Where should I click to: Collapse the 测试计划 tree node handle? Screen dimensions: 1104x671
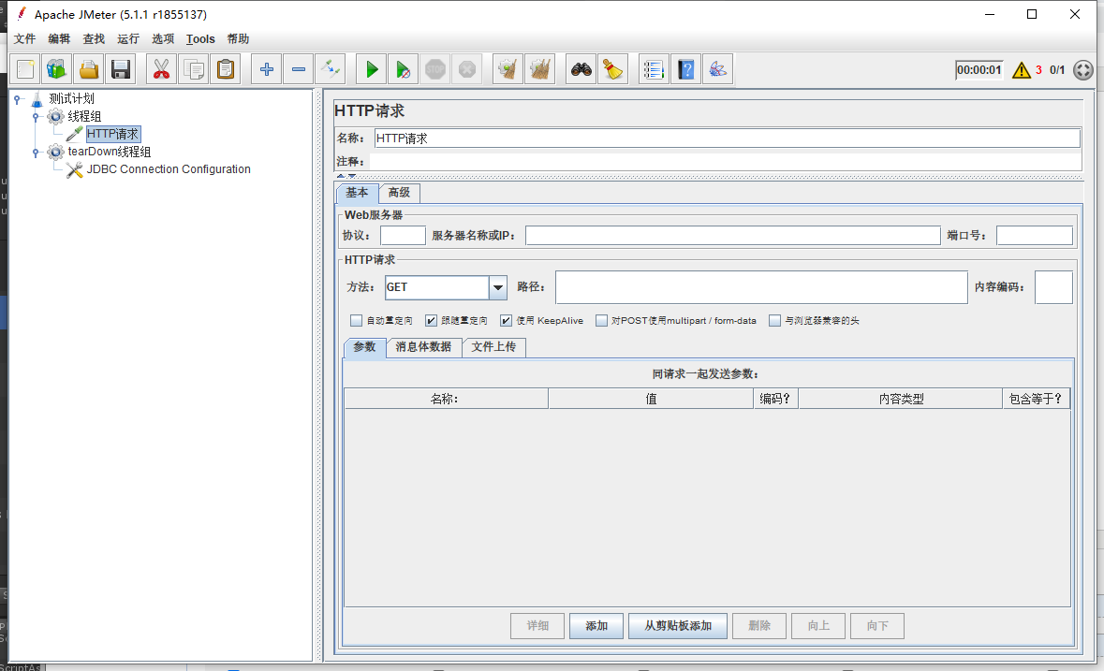point(18,99)
